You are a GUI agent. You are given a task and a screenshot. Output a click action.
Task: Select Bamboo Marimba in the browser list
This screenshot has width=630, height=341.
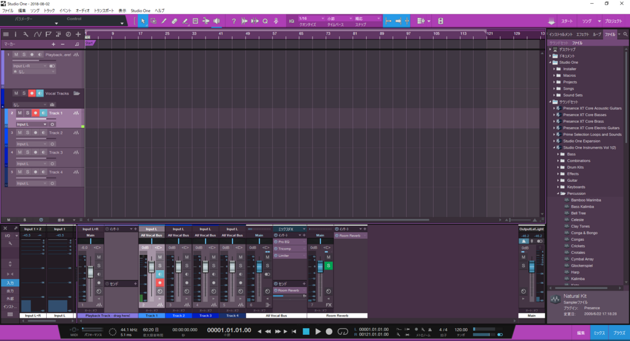pos(586,200)
